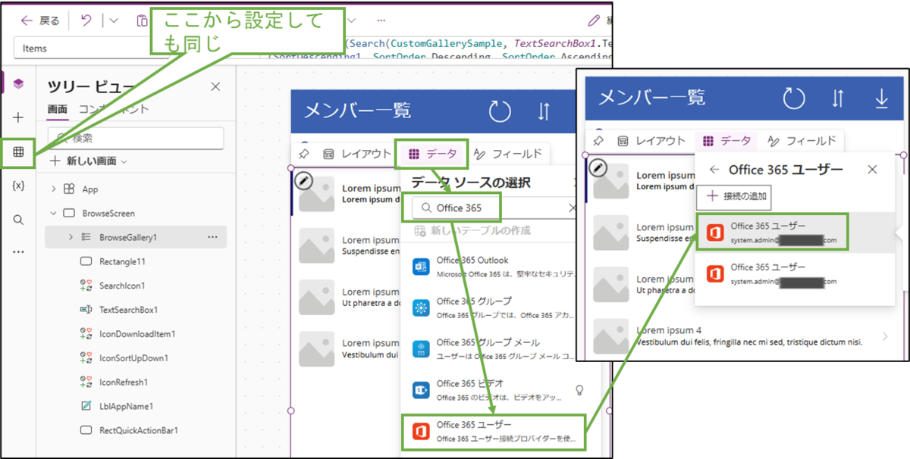Open the Tree view layers icon in left rail
The width and height of the screenshot is (910, 459).
18,83
